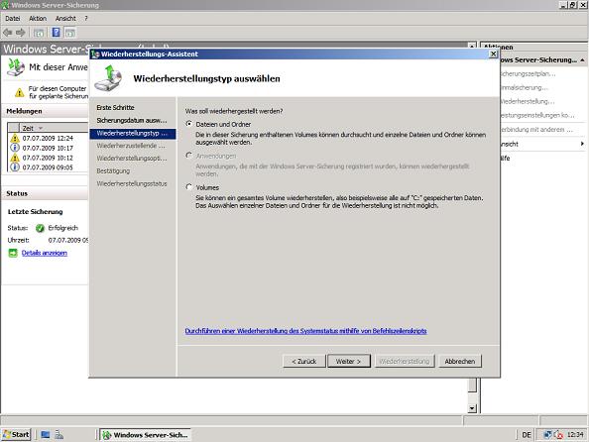
Task: Select the Volumes radio button
Action: pyautogui.click(x=189, y=187)
